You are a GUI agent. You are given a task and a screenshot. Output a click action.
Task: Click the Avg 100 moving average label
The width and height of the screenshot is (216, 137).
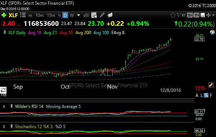tap(101, 33)
